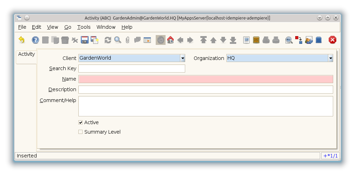Screen dimensions: 355x175
Task: Open the Tools menu
Action: [84, 27]
